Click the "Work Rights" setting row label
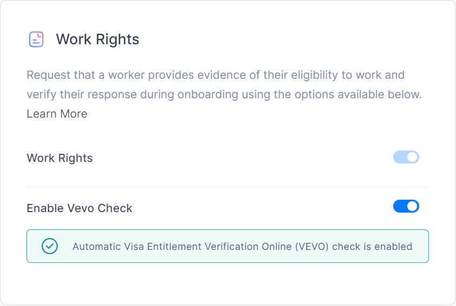 coord(60,158)
